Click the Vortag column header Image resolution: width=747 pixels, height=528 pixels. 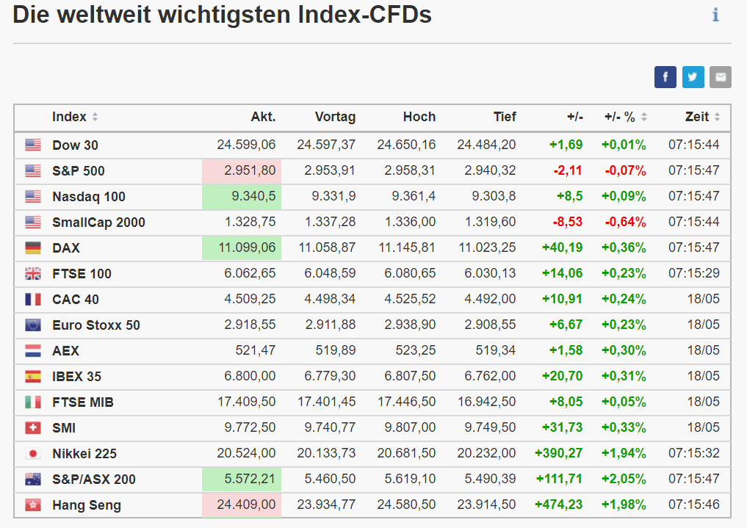click(335, 117)
